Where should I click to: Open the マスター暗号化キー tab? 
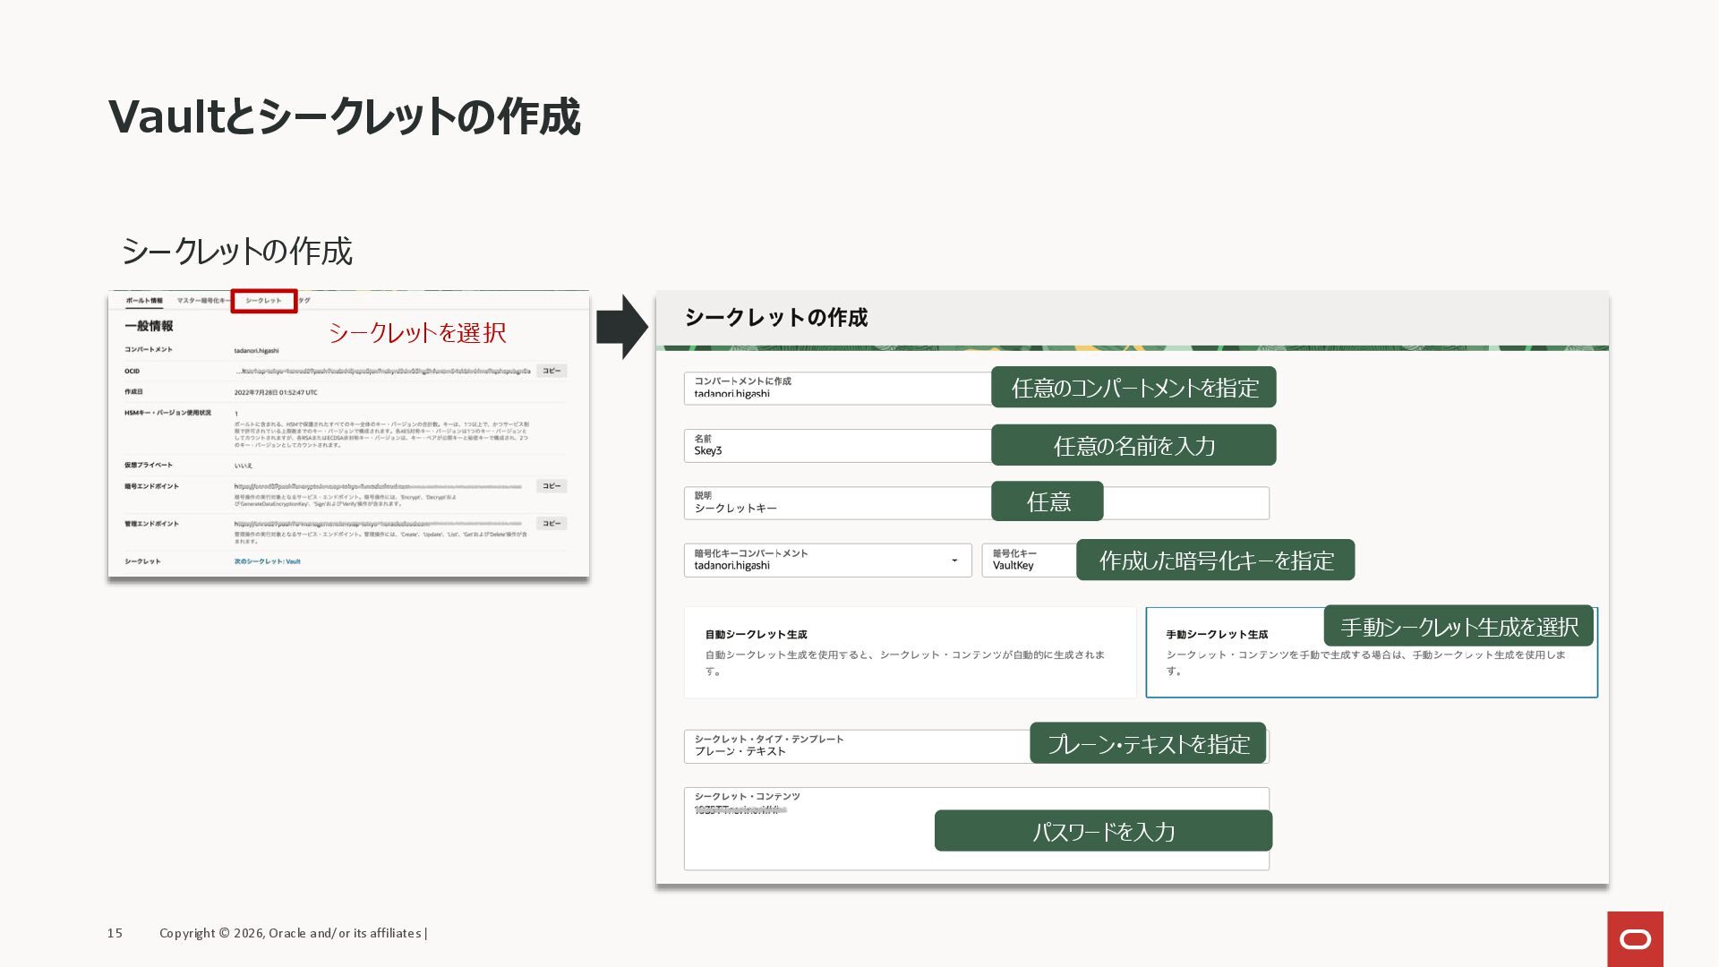tap(201, 301)
